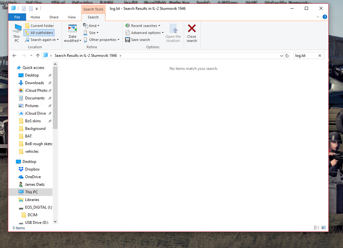Select Current folder search scope
This screenshot has width=343, height=248.
39,26
